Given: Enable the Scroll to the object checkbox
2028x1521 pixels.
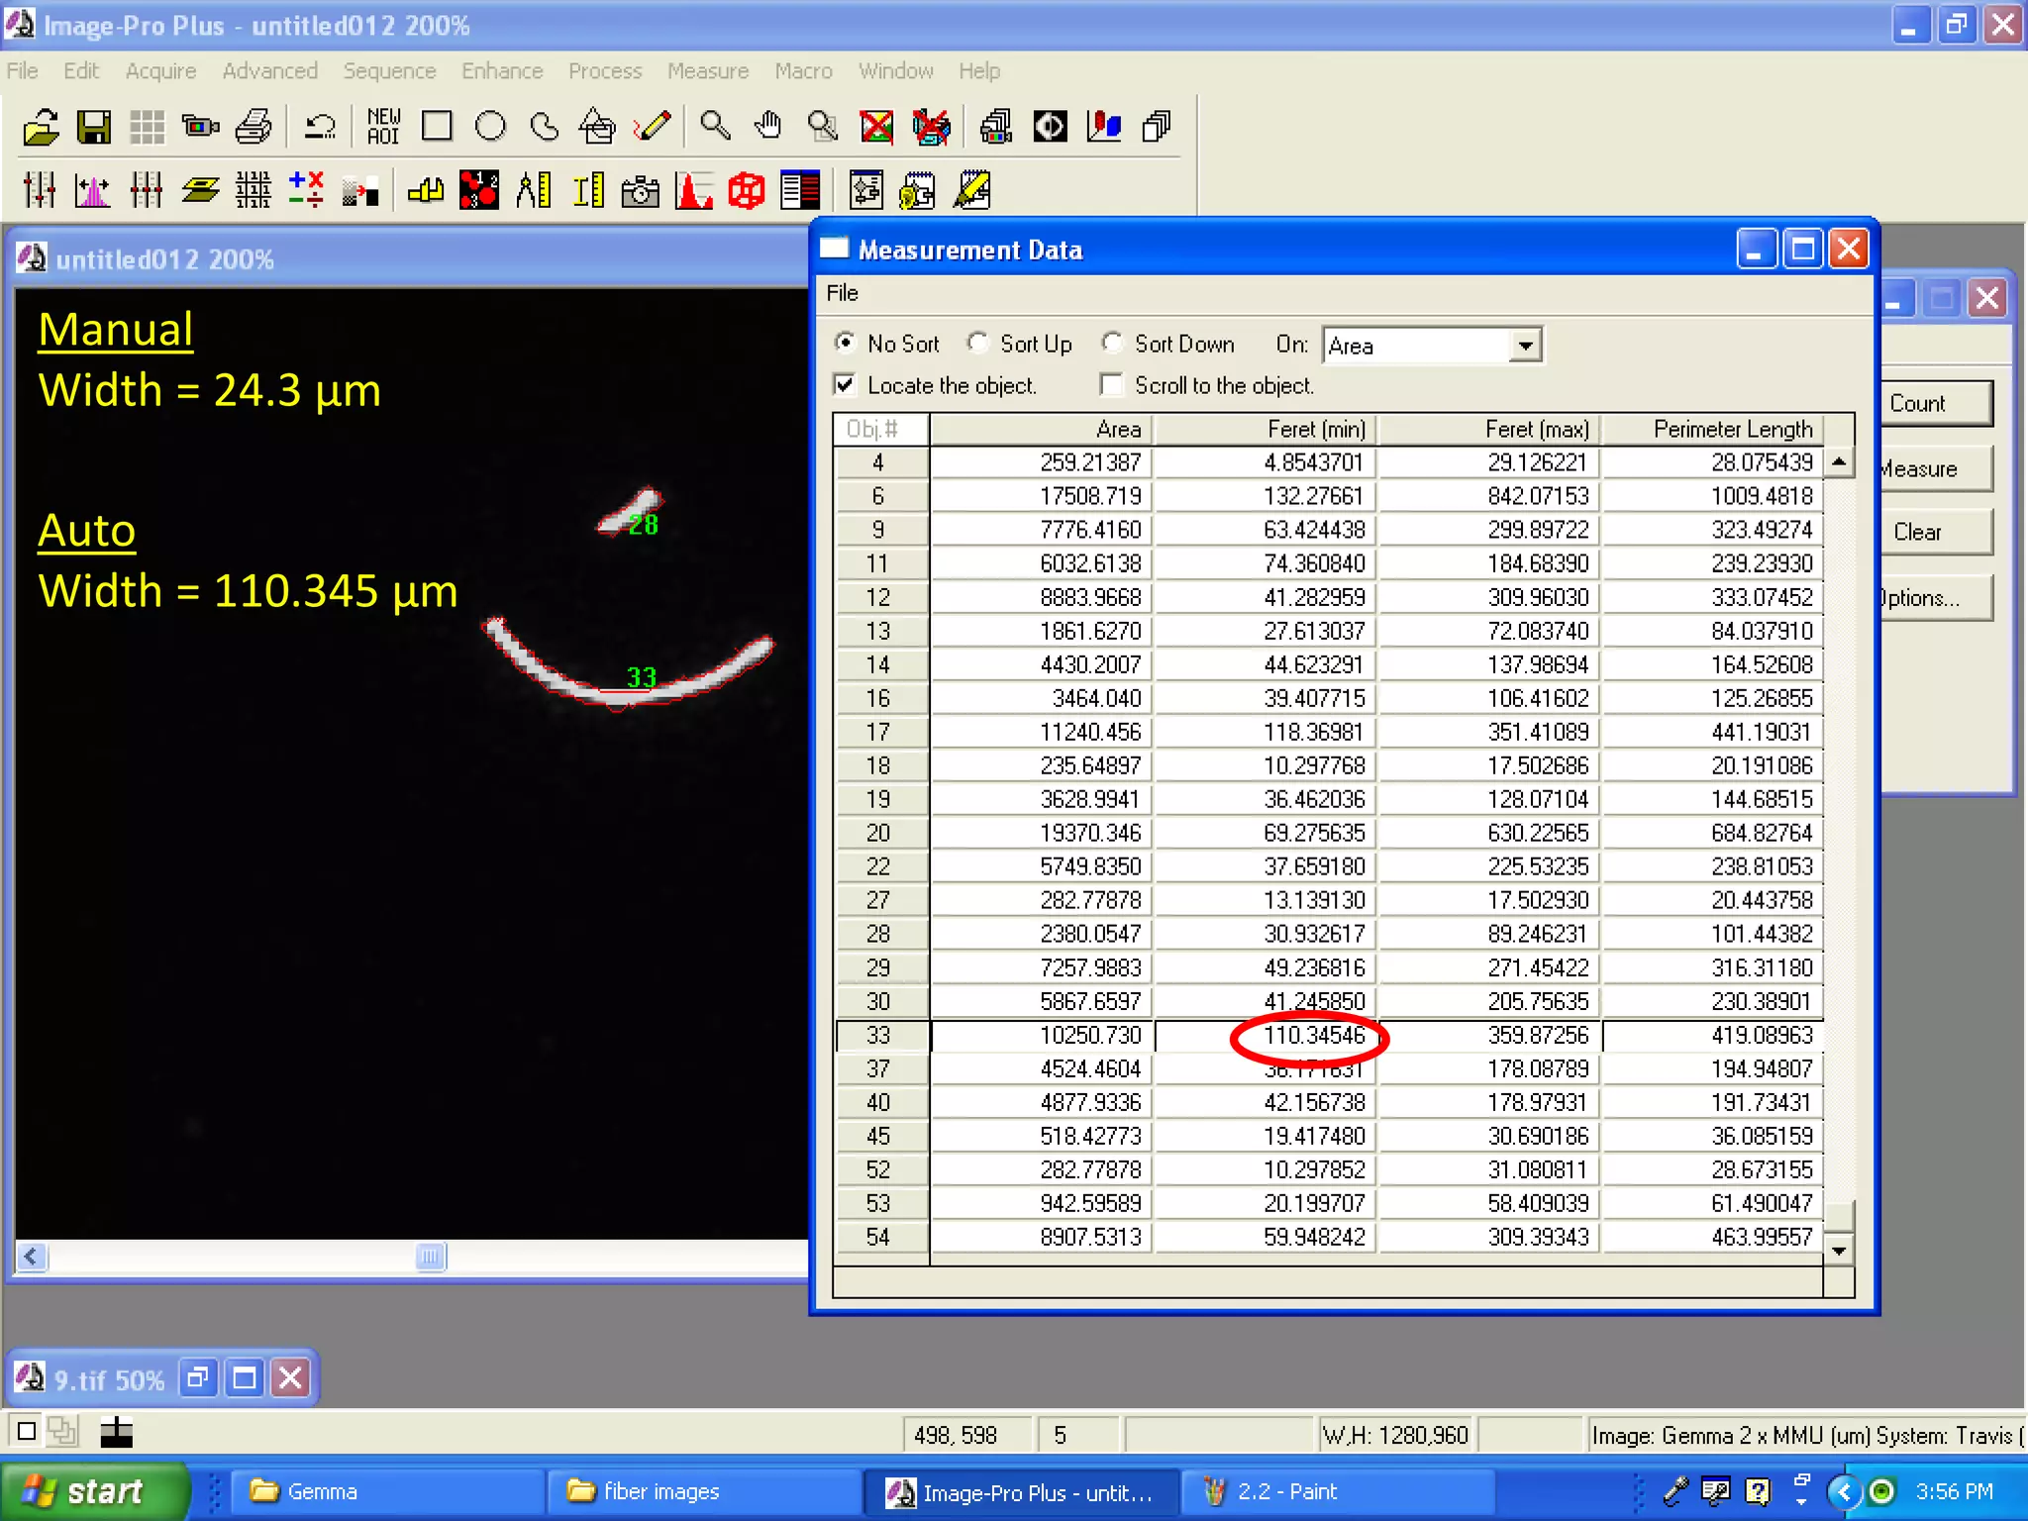Looking at the screenshot, I should point(1112,384).
